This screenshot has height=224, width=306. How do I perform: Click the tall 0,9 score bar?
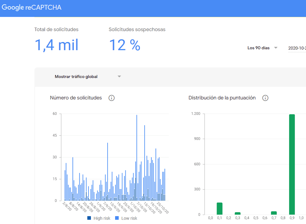pyautogui.click(x=292, y=164)
